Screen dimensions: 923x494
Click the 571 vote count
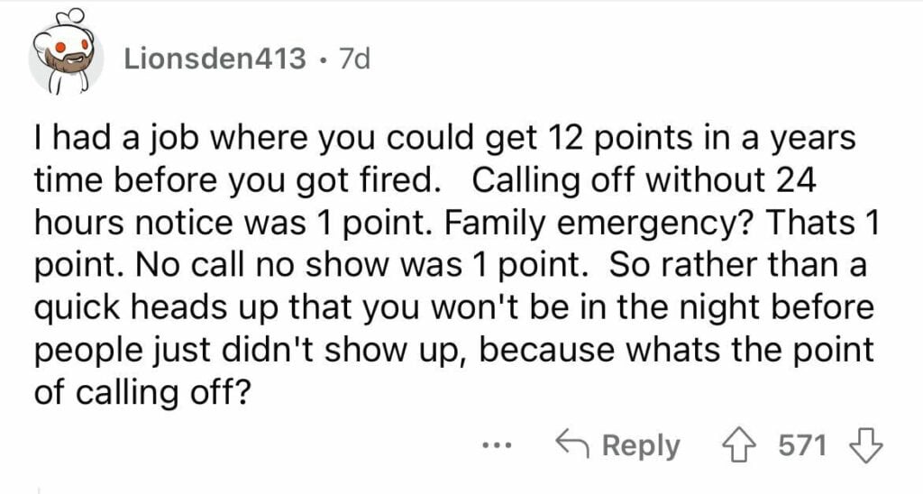pos(803,445)
